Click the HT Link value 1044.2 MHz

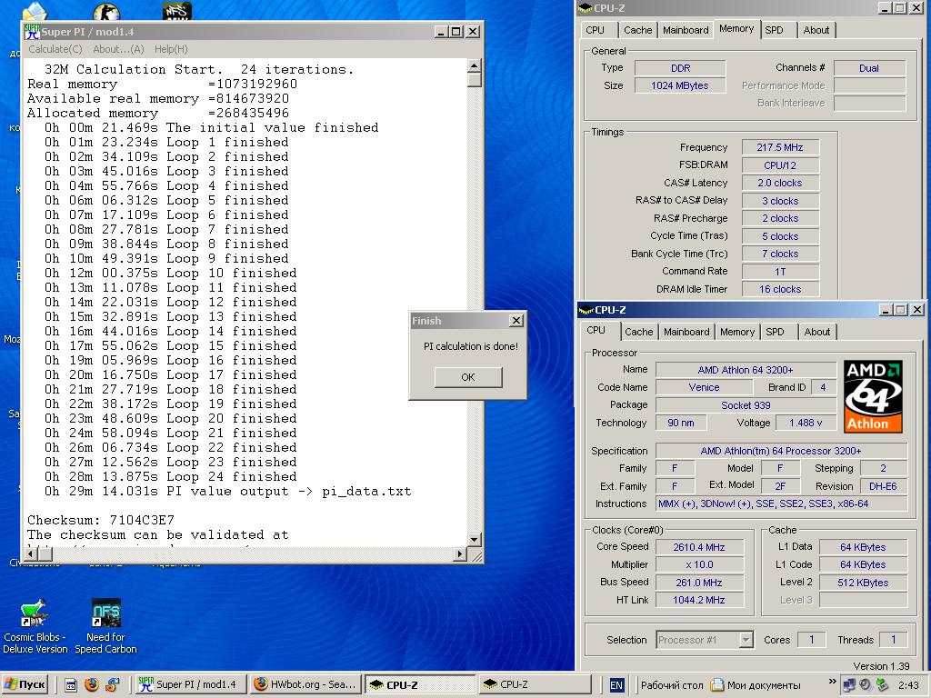point(699,600)
